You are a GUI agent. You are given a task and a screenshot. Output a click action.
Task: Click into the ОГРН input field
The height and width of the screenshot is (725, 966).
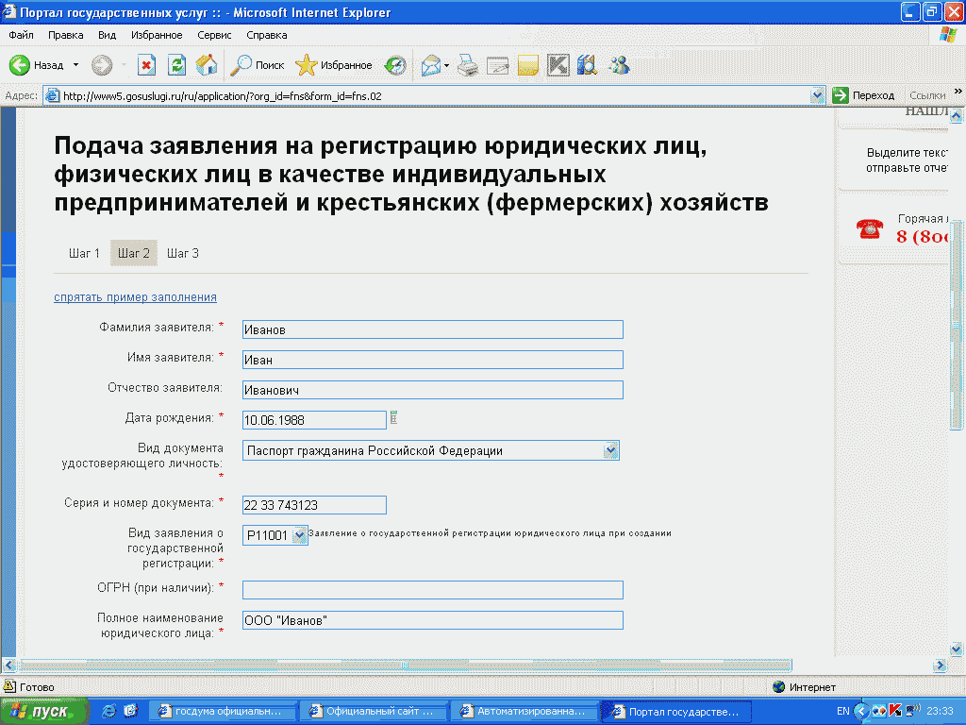click(x=432, y=590)
